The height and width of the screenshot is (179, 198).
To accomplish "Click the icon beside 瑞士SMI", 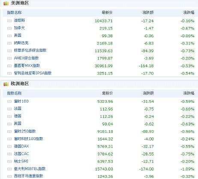I will click(x=9, y=161).
